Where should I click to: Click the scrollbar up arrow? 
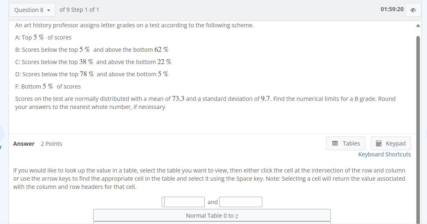(x=418, y=25)
